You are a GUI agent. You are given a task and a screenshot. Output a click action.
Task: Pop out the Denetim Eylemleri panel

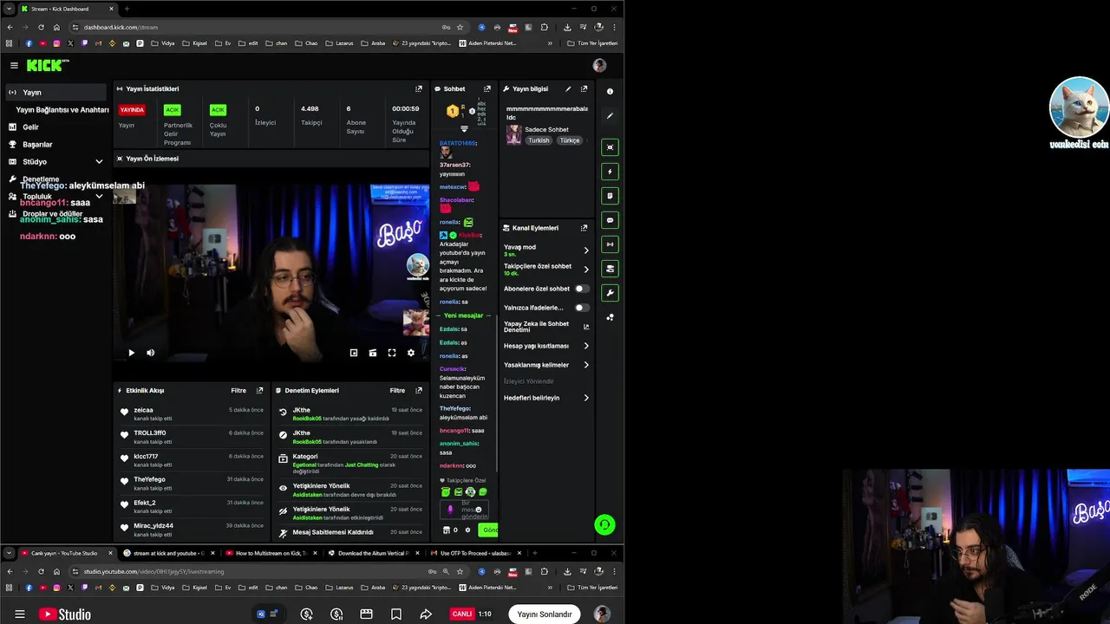[x=419, y=390]
